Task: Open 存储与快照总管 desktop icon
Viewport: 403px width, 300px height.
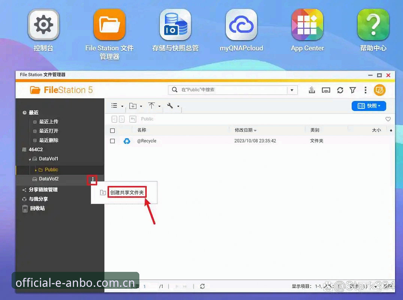Action: pyautogui.click(x=175, y=25)
